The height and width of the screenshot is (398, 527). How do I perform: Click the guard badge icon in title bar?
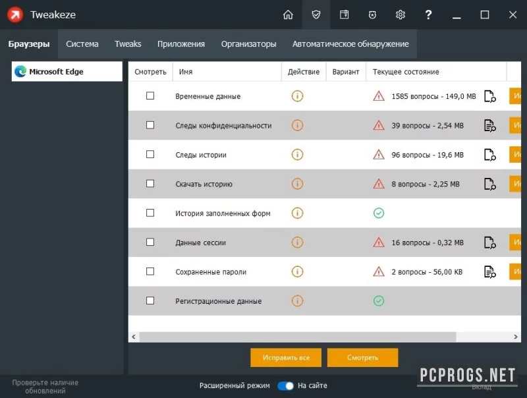pos(372,14)
